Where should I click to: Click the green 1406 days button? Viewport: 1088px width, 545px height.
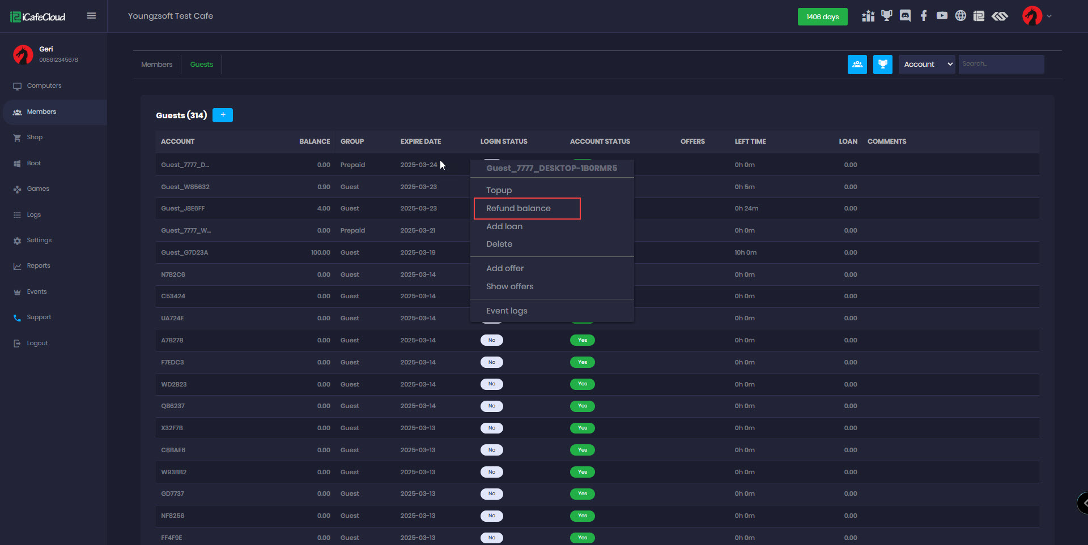tap(822, 17)
